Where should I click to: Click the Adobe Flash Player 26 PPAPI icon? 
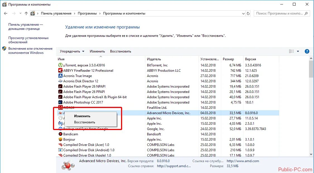coord(60,92)
